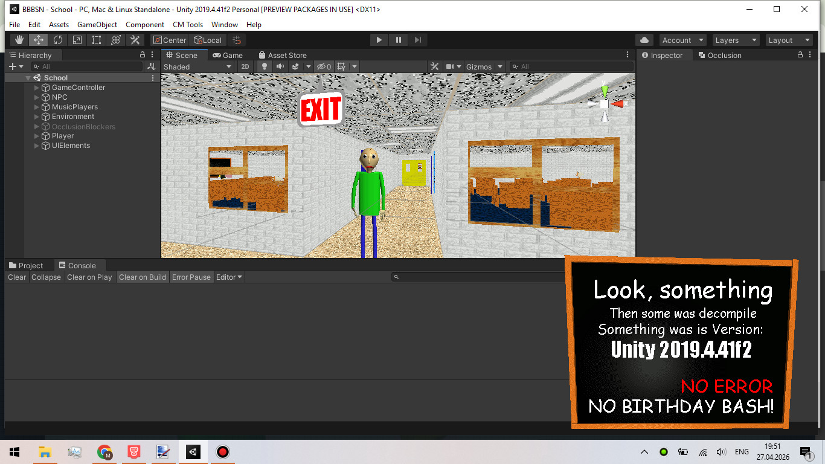The width and height of the screenshot is (825, 464).
Task: Expand the GameController object
Action: coord(37,88)
